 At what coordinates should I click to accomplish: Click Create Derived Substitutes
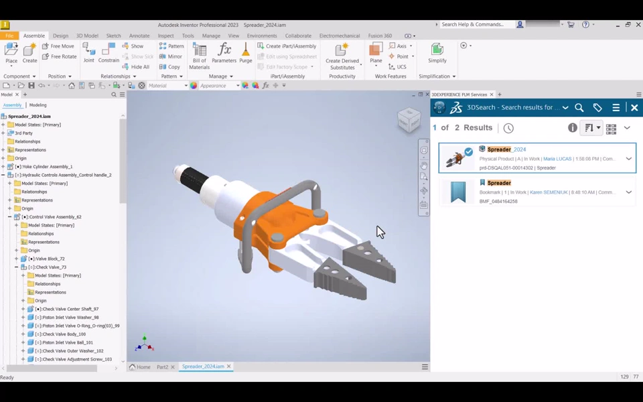342,56
